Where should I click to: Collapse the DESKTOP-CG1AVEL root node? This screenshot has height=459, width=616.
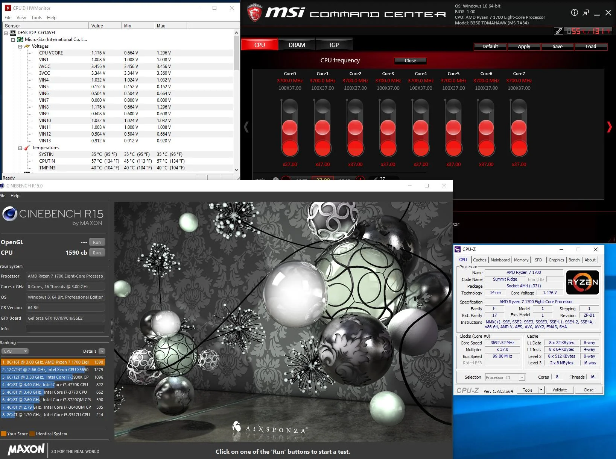pyautogui.click(x=6, y=33)
